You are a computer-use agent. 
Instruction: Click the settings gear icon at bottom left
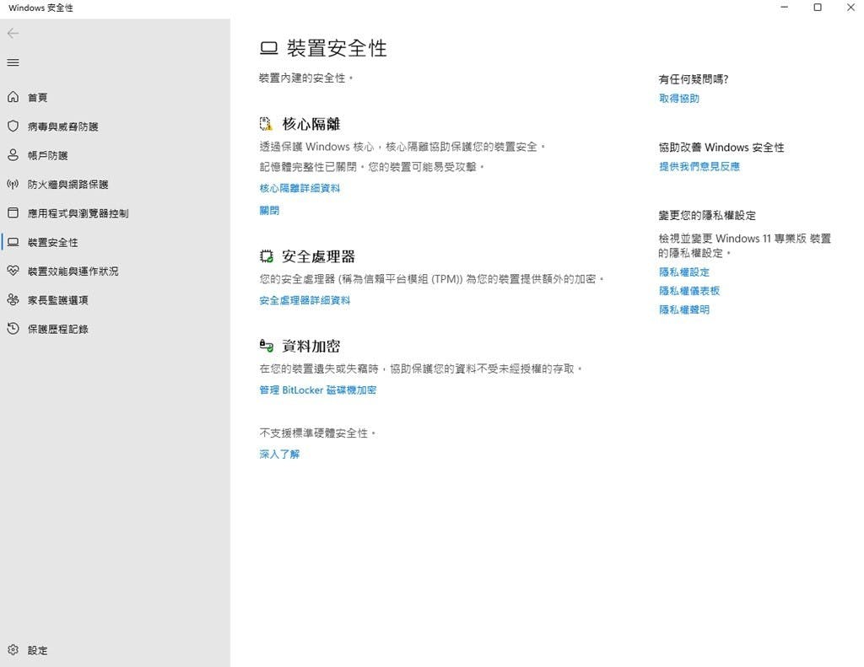tap(13, 650)
